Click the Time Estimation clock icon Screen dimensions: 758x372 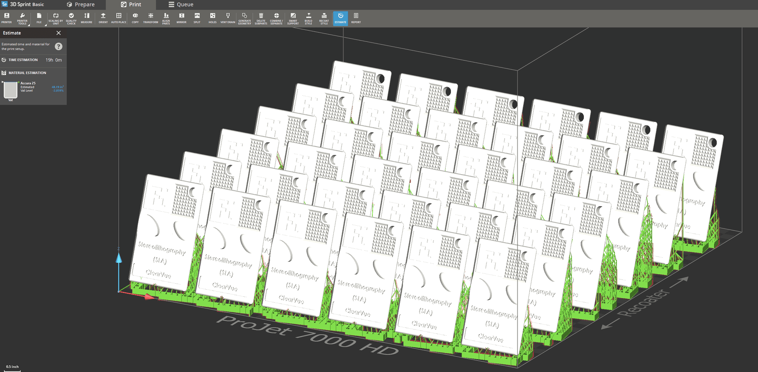pyautogui.click(x=4, y=60)
